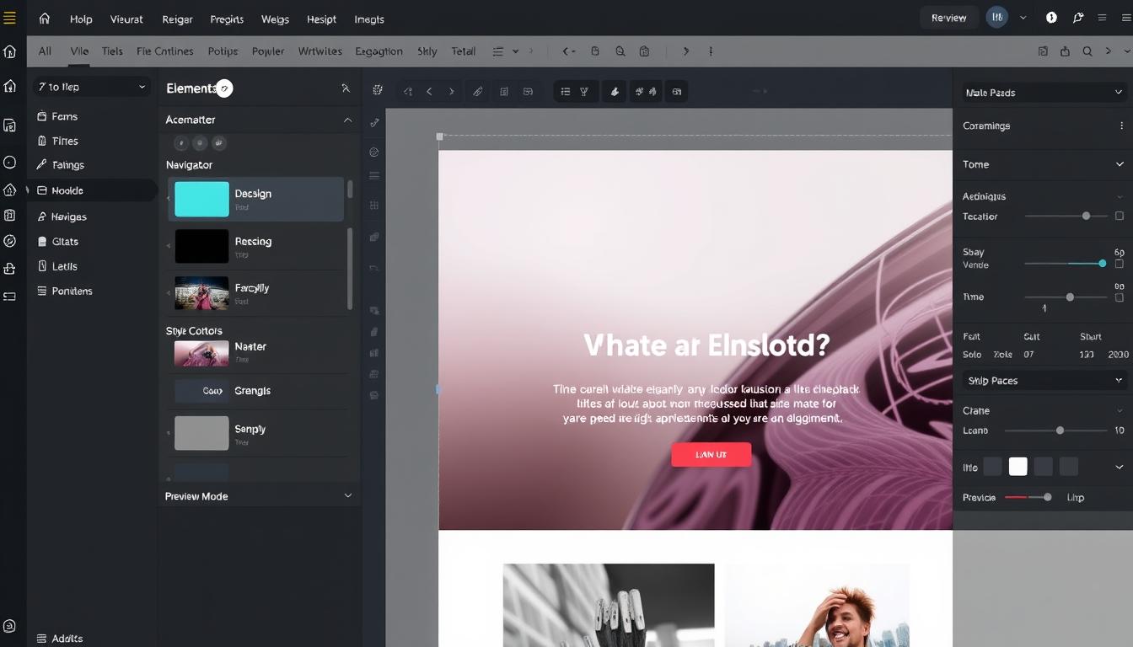Click the back arrow in the canvas toolbar
This screenshot has width=1133, height=647.
(429, 91)
